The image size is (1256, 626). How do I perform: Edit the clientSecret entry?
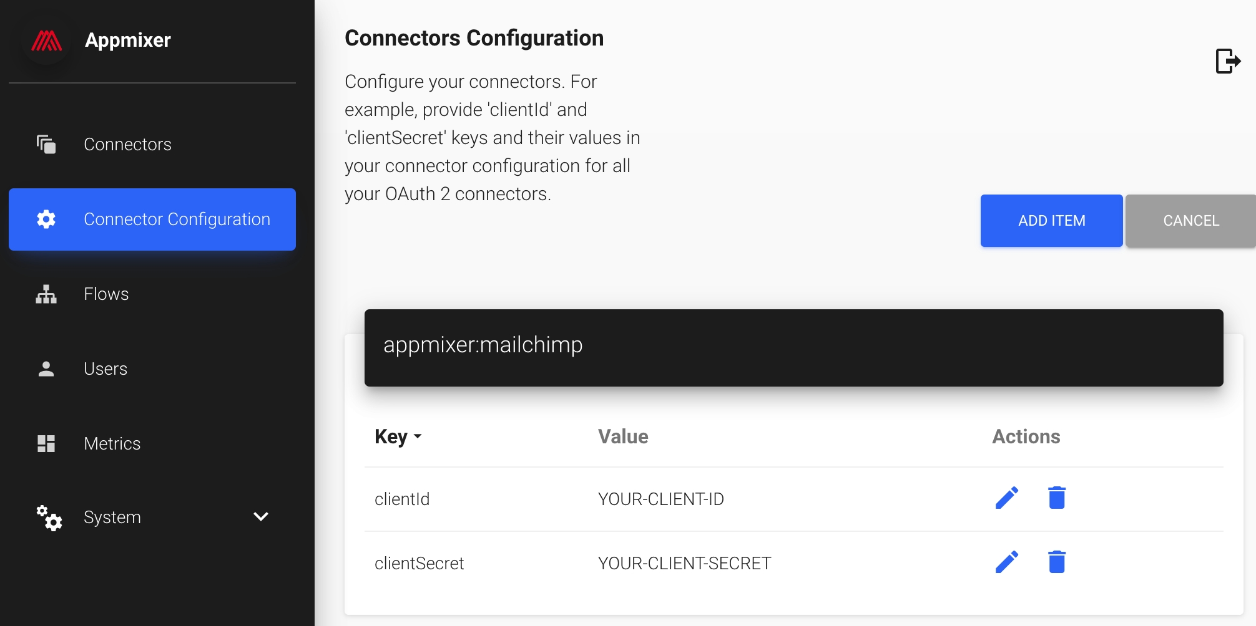(1007, 562)
